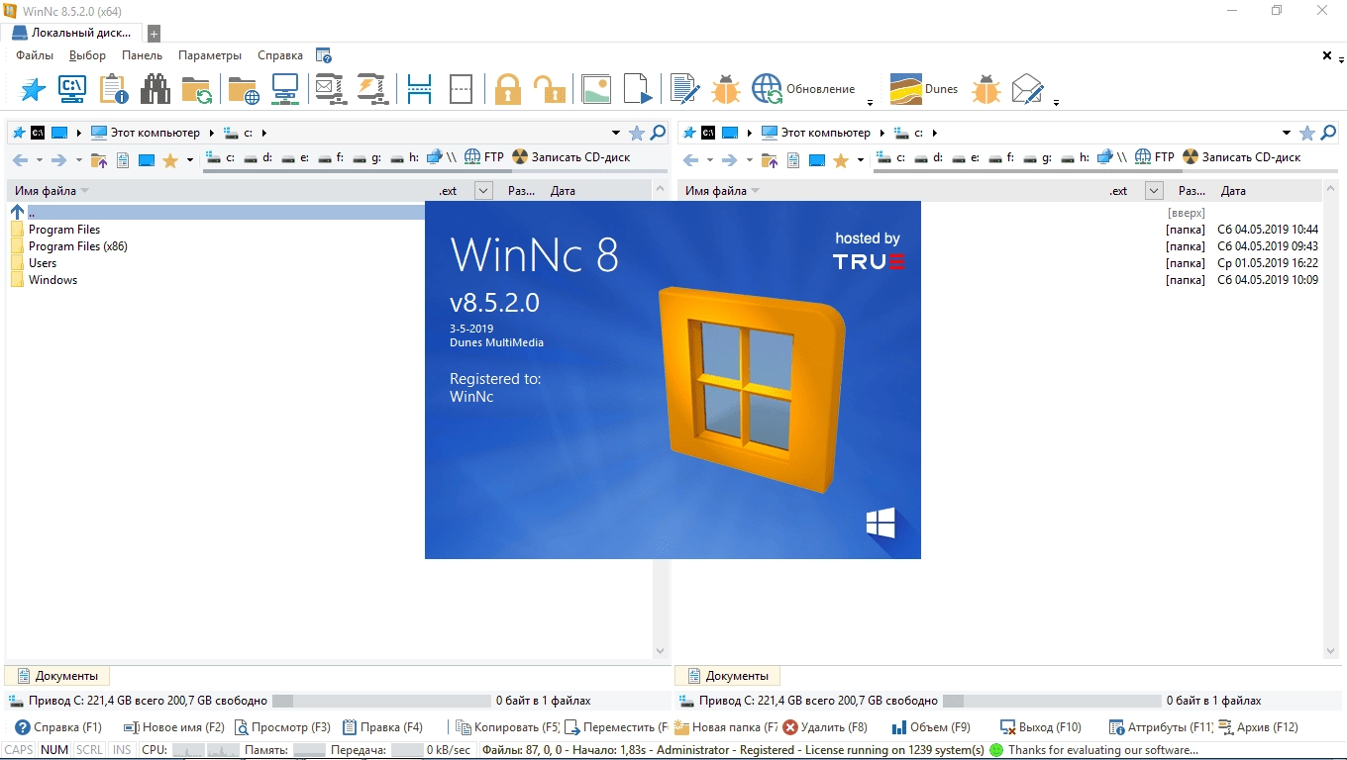Open the network computer connection icon

[x=285, y=89]
